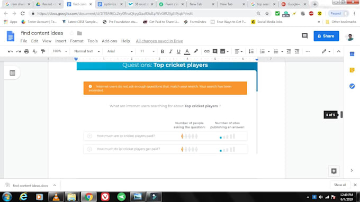The height and width of the screenshot is (202, 360).
Task: Bookmark this page with the star icon
Action: click(267, 14)
